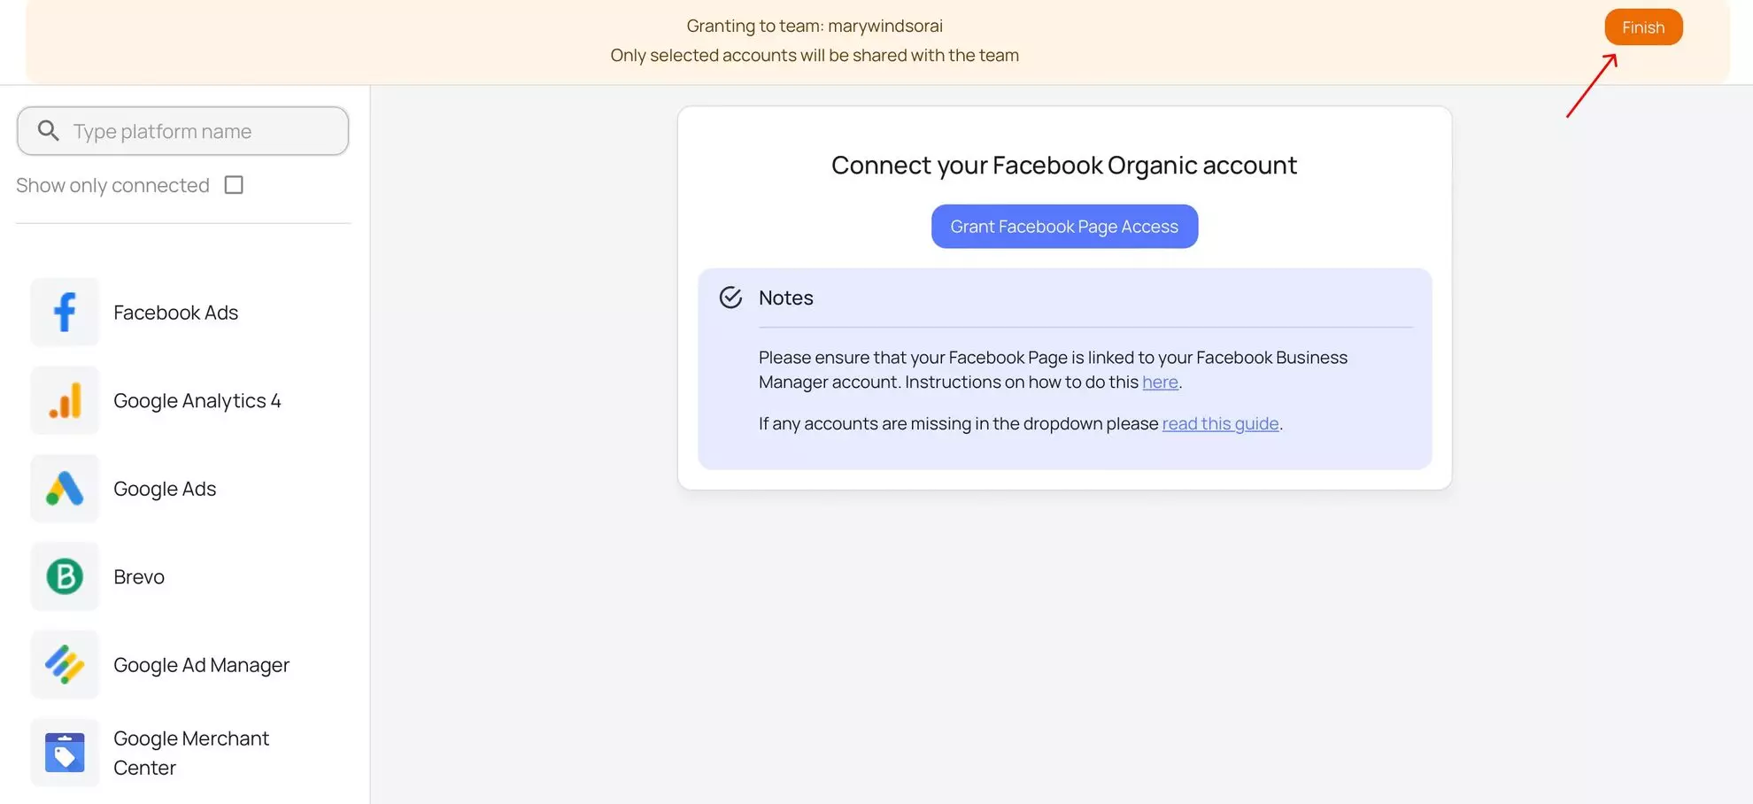Click the Facebook Ads logo icon
1753x804 pixels.
(x=65, y=313)
